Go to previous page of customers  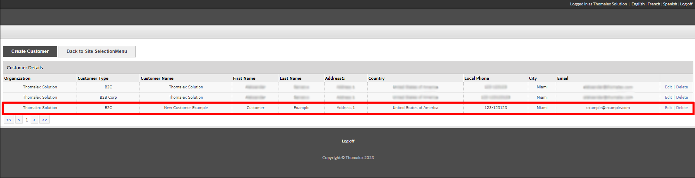tap(19, 120)
